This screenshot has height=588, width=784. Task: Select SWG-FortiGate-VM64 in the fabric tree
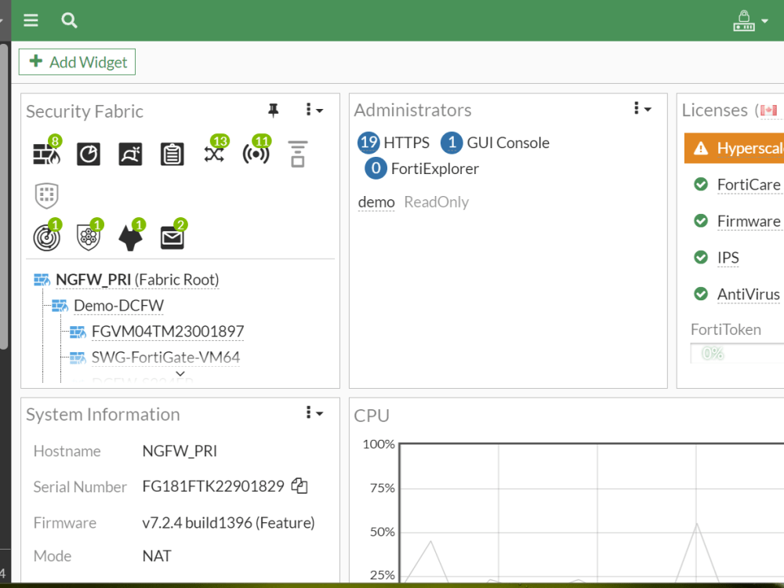[x=165, y=358]
